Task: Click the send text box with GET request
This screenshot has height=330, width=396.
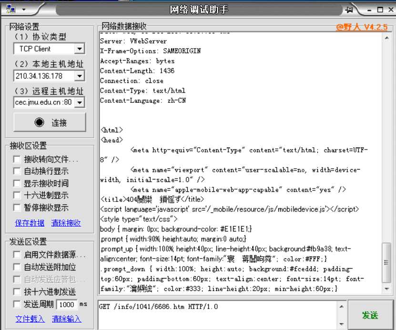Action: (218, 315)
